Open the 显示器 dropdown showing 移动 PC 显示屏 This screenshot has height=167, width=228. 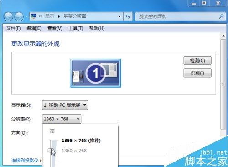[x=65, y=105]
